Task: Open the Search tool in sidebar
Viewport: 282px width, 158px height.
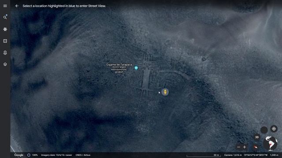Action: click(x=5, y=18)
